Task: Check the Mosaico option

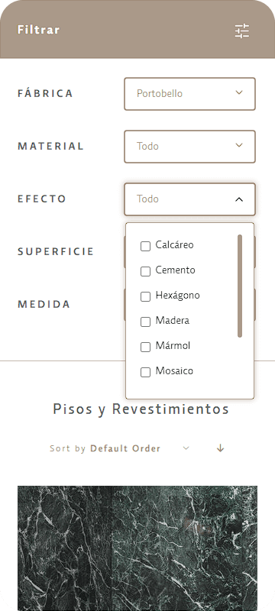Action: pyautogui.click(x=145, y=372)
